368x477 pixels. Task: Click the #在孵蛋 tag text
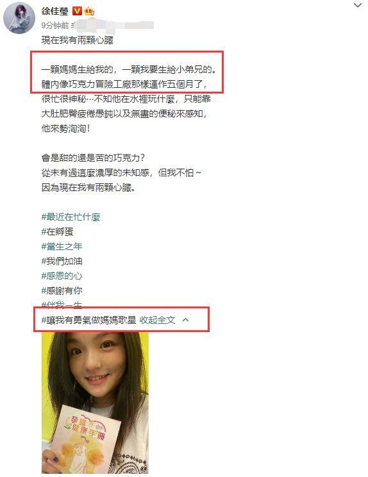coord(57,232)
